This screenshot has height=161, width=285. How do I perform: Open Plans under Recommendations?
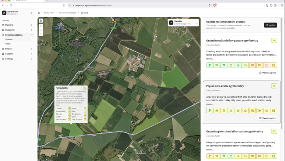[x=8, y=44]
